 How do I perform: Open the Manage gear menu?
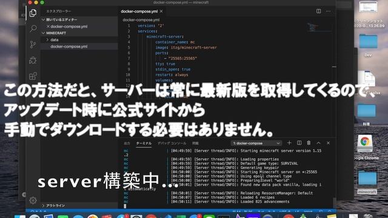coord(33,200)
